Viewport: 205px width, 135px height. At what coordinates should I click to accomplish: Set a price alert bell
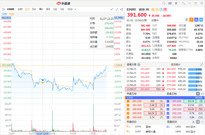coord(187,20)
